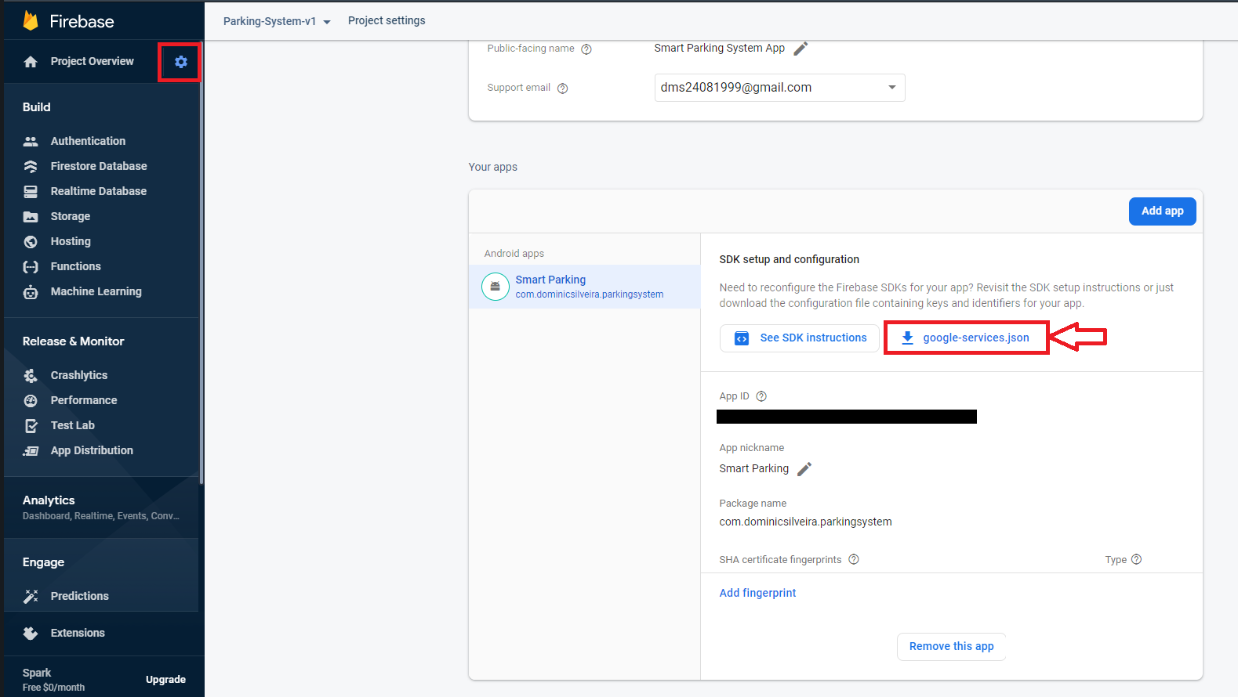The height and width of the screenshot is (697, 1238).
Task: Click the Firebase flame logo
Action: 31,21
